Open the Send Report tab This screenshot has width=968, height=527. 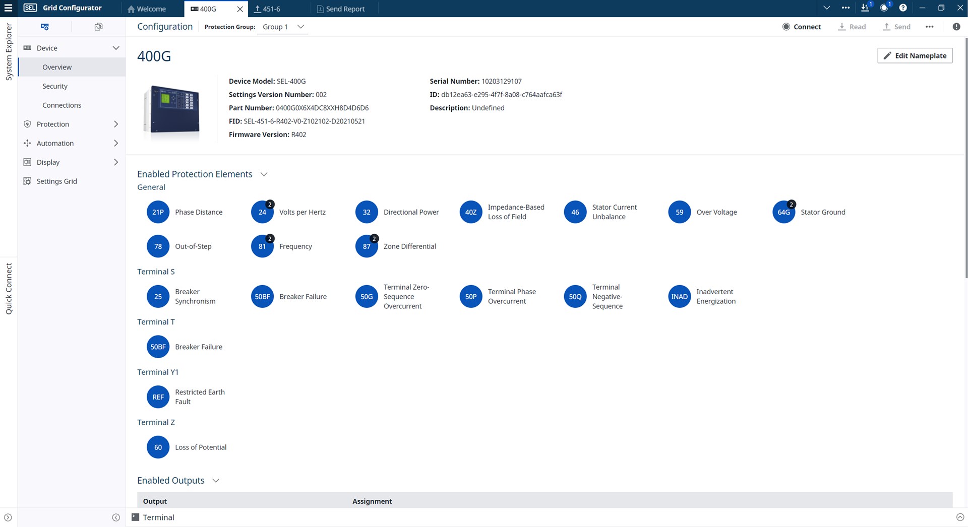340,9
